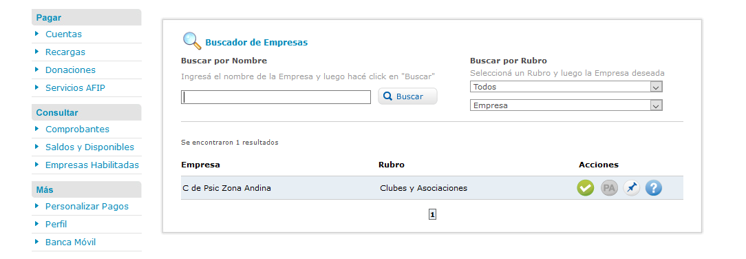Open Recargas in the Pagar menu
The height and width of the screenshot is (259, 746).
(x=65, y=52)
